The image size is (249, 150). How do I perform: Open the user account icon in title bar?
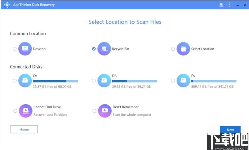(x=221, y=5)
